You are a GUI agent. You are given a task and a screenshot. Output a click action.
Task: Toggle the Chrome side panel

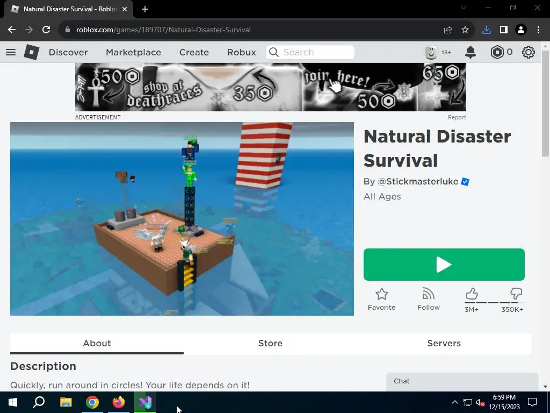[504, 30]
